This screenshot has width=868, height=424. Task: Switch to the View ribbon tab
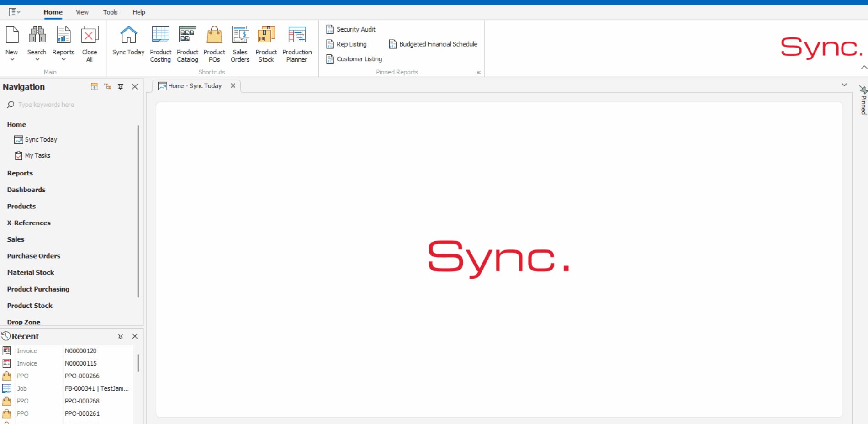(x=82, y=12)
